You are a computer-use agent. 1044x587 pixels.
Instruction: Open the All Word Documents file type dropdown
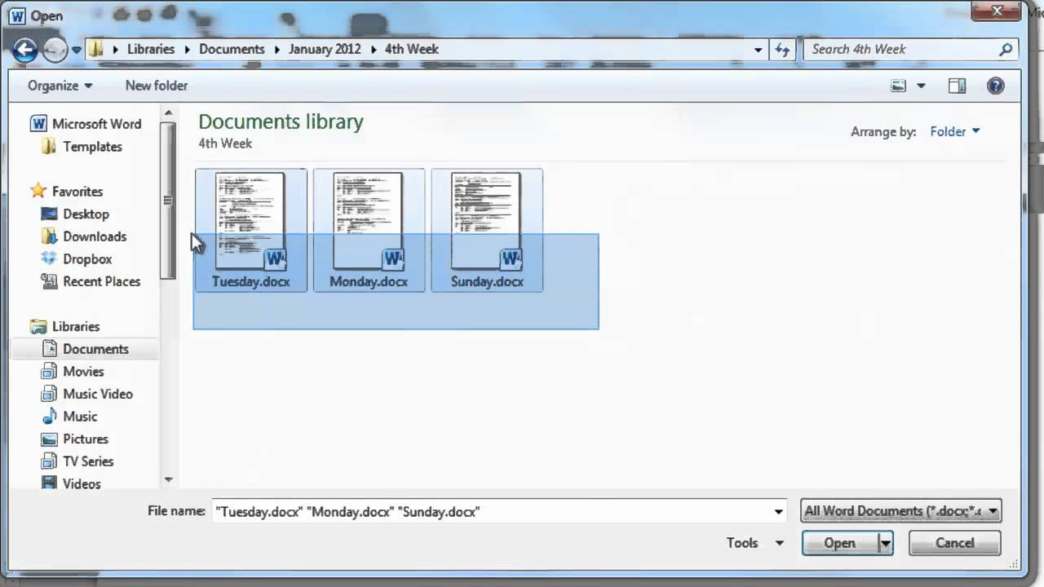click(x=901, y=511)
